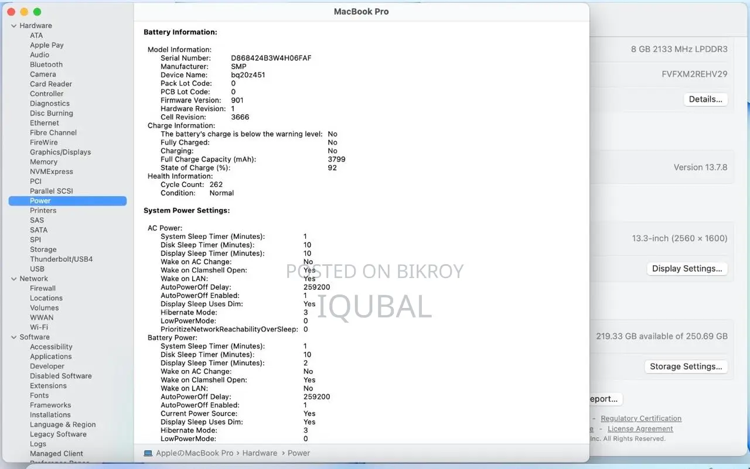Open Thunderbolt/USB4 details
The width and height of the screenshot is (750, 469).
click(62, 259)
